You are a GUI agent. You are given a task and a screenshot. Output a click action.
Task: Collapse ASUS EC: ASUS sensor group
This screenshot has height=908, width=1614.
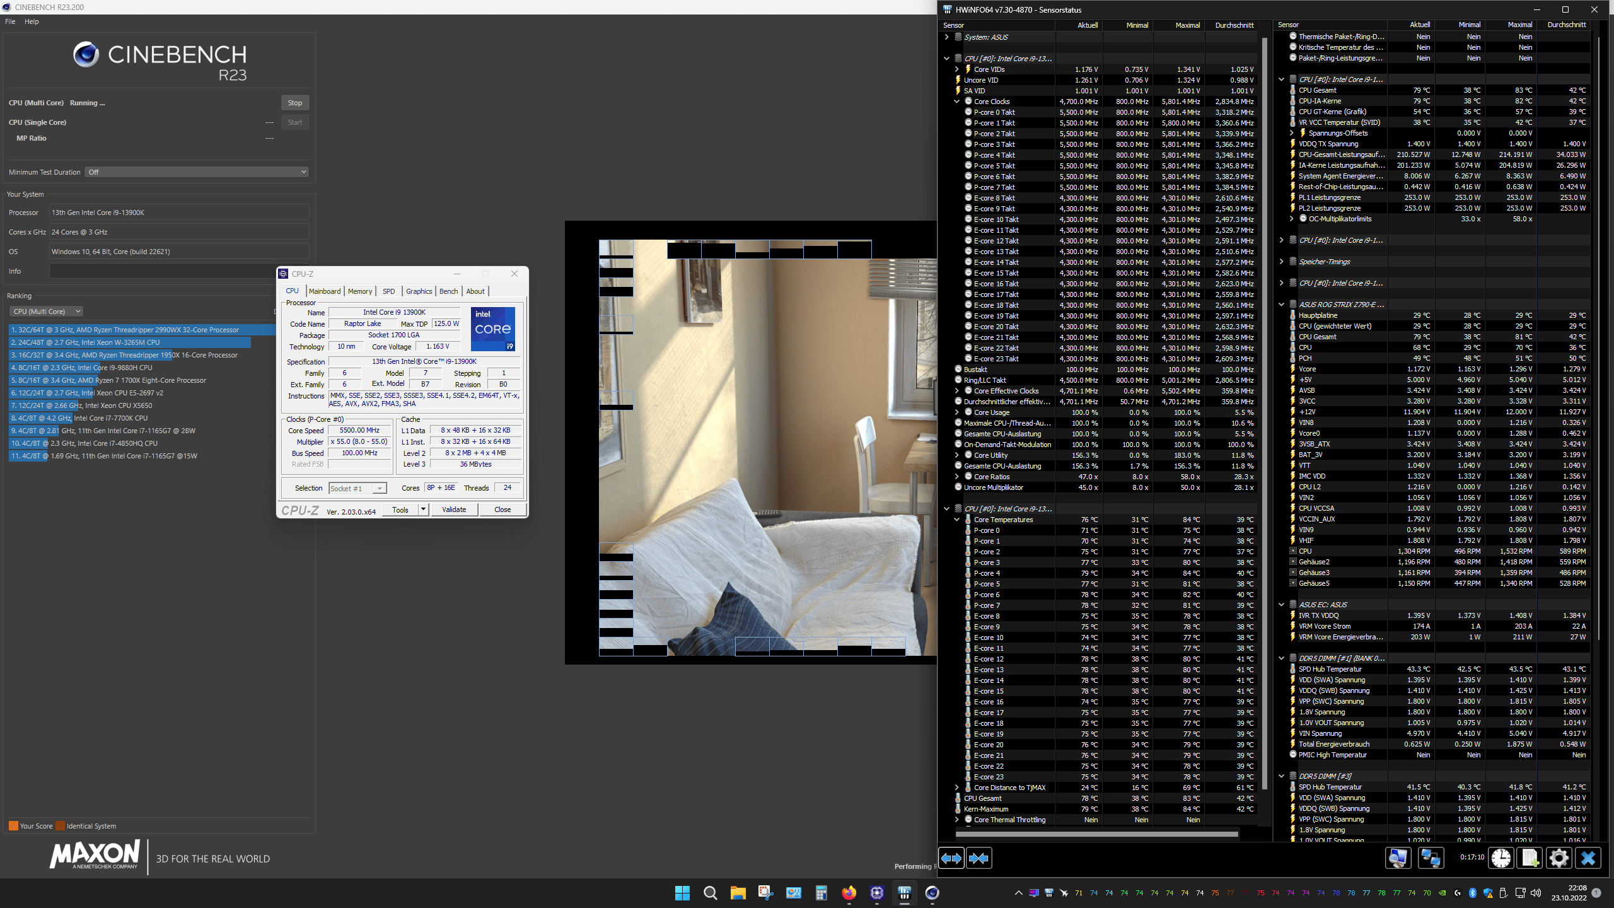click(1281, 605)
